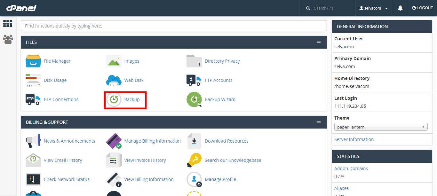
Task: Open the Search our Knowledgebase lightbulb icon
Action: pyautogui.click(x=194, y=160)
